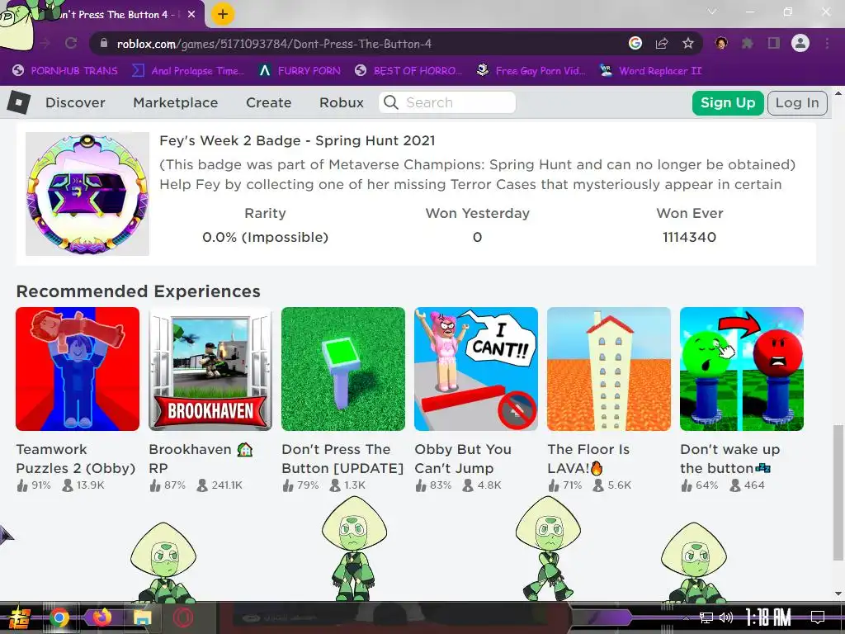Click the volume icon in the system tray

(726, 617)
